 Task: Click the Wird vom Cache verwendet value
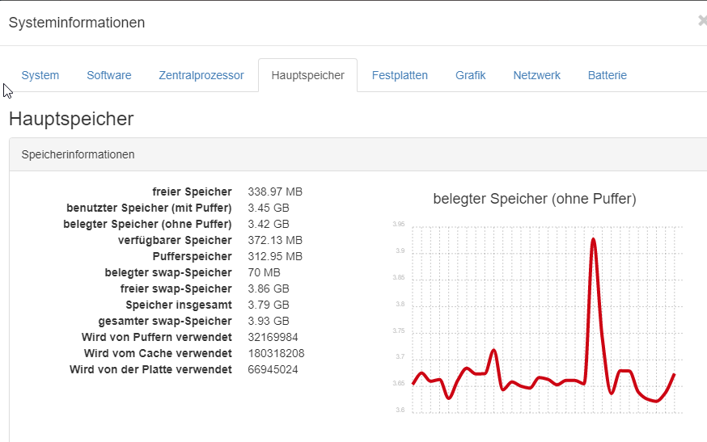tap(276, 353)
